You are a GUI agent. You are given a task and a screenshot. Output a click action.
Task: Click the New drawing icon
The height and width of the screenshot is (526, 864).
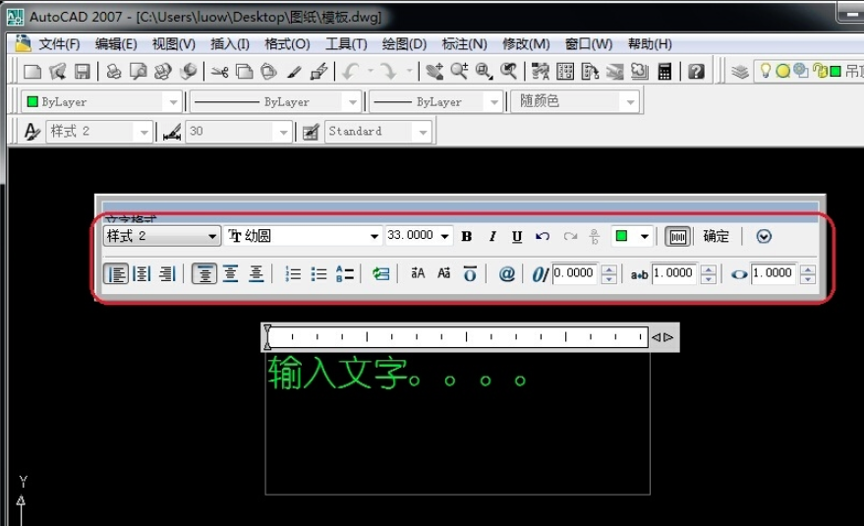tap(32, 71)
